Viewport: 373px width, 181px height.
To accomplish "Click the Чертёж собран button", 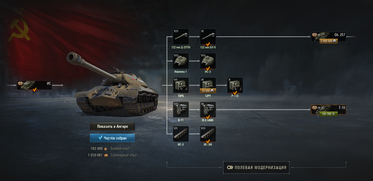I will [113, 138].
